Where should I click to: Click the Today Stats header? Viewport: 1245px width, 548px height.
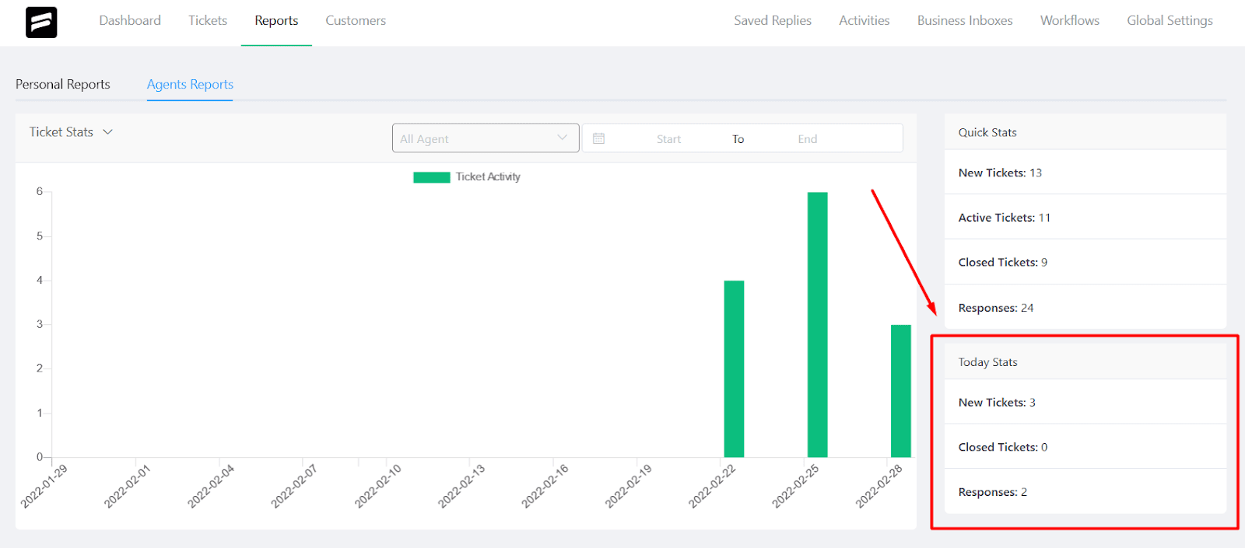1085,362
